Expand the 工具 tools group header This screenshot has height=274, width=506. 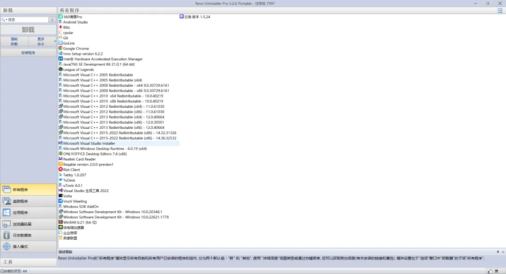click(29, 262)
